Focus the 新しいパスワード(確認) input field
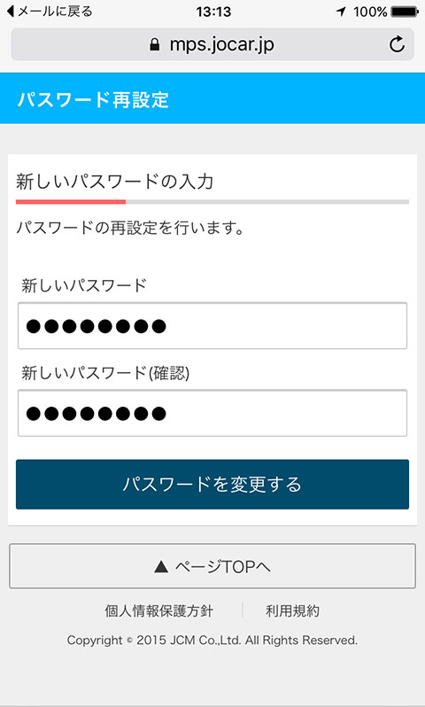Image resolution: width=425 pixels, height=707 pixels. (x=212, y=413)
